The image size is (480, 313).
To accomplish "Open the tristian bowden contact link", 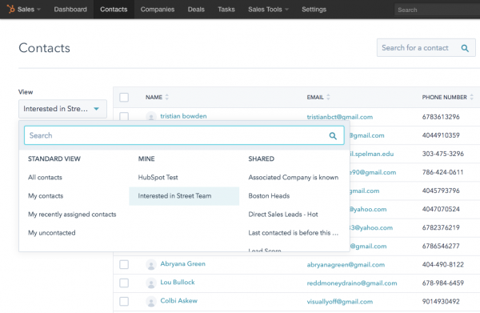I will click(183, 116).
